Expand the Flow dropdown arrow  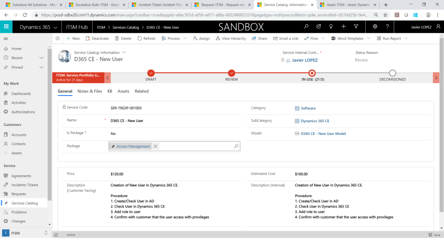(324, 38)
